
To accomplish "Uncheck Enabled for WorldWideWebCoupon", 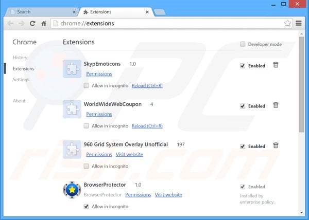I will pyautogui.click(x=243, y=106).
